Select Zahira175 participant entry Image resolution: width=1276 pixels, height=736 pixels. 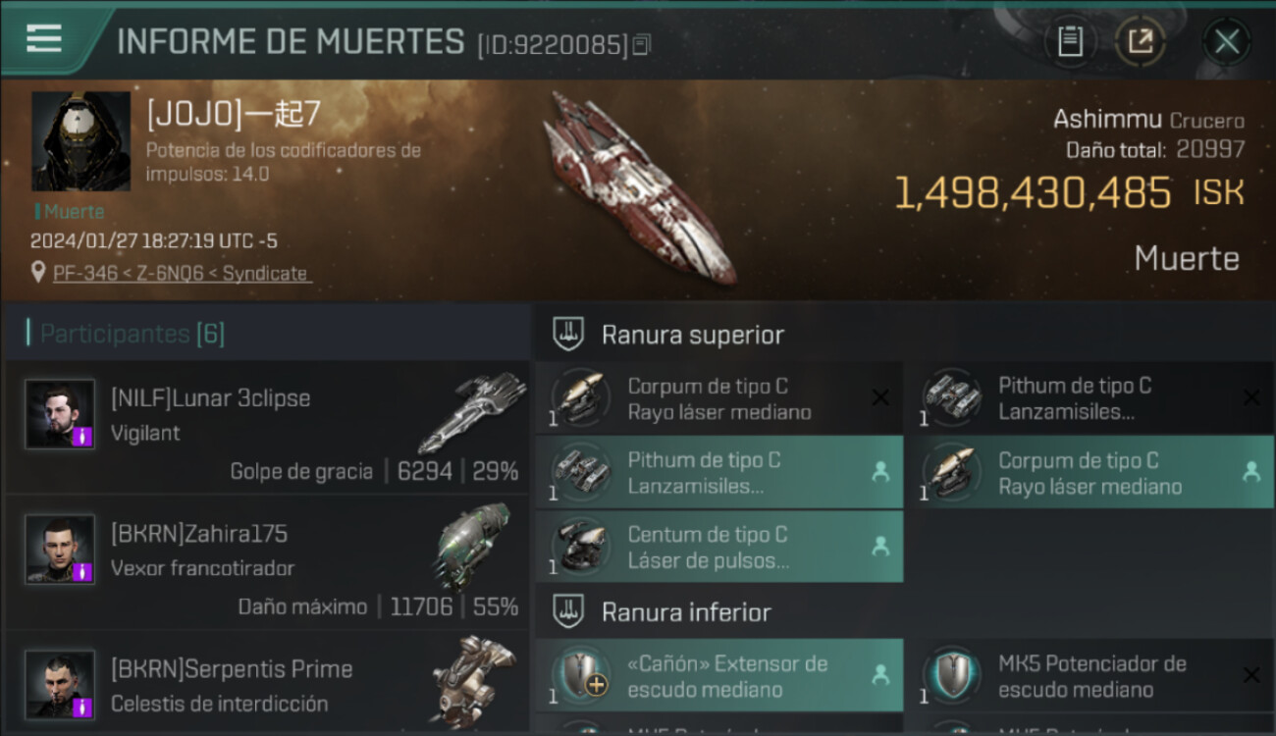tap(267, 562)
